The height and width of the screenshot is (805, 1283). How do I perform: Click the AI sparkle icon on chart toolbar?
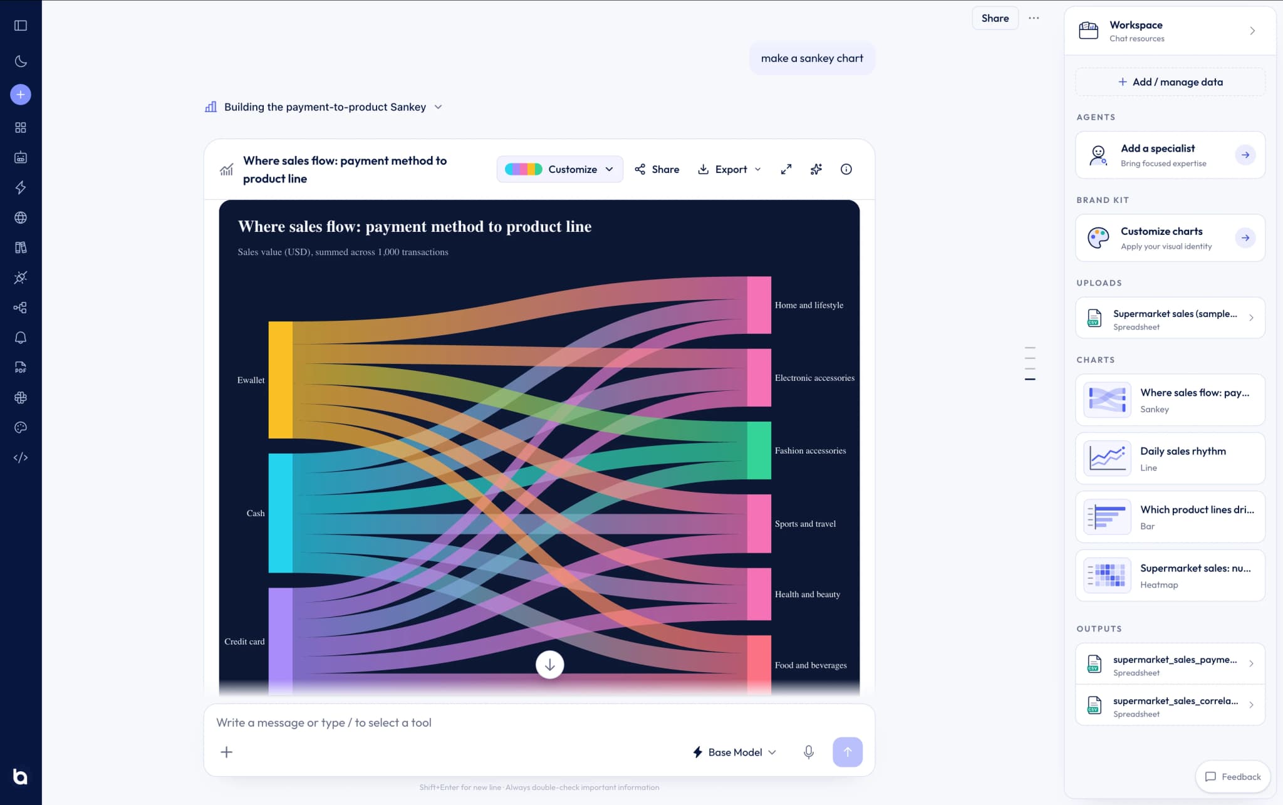(x=816, y=169)
